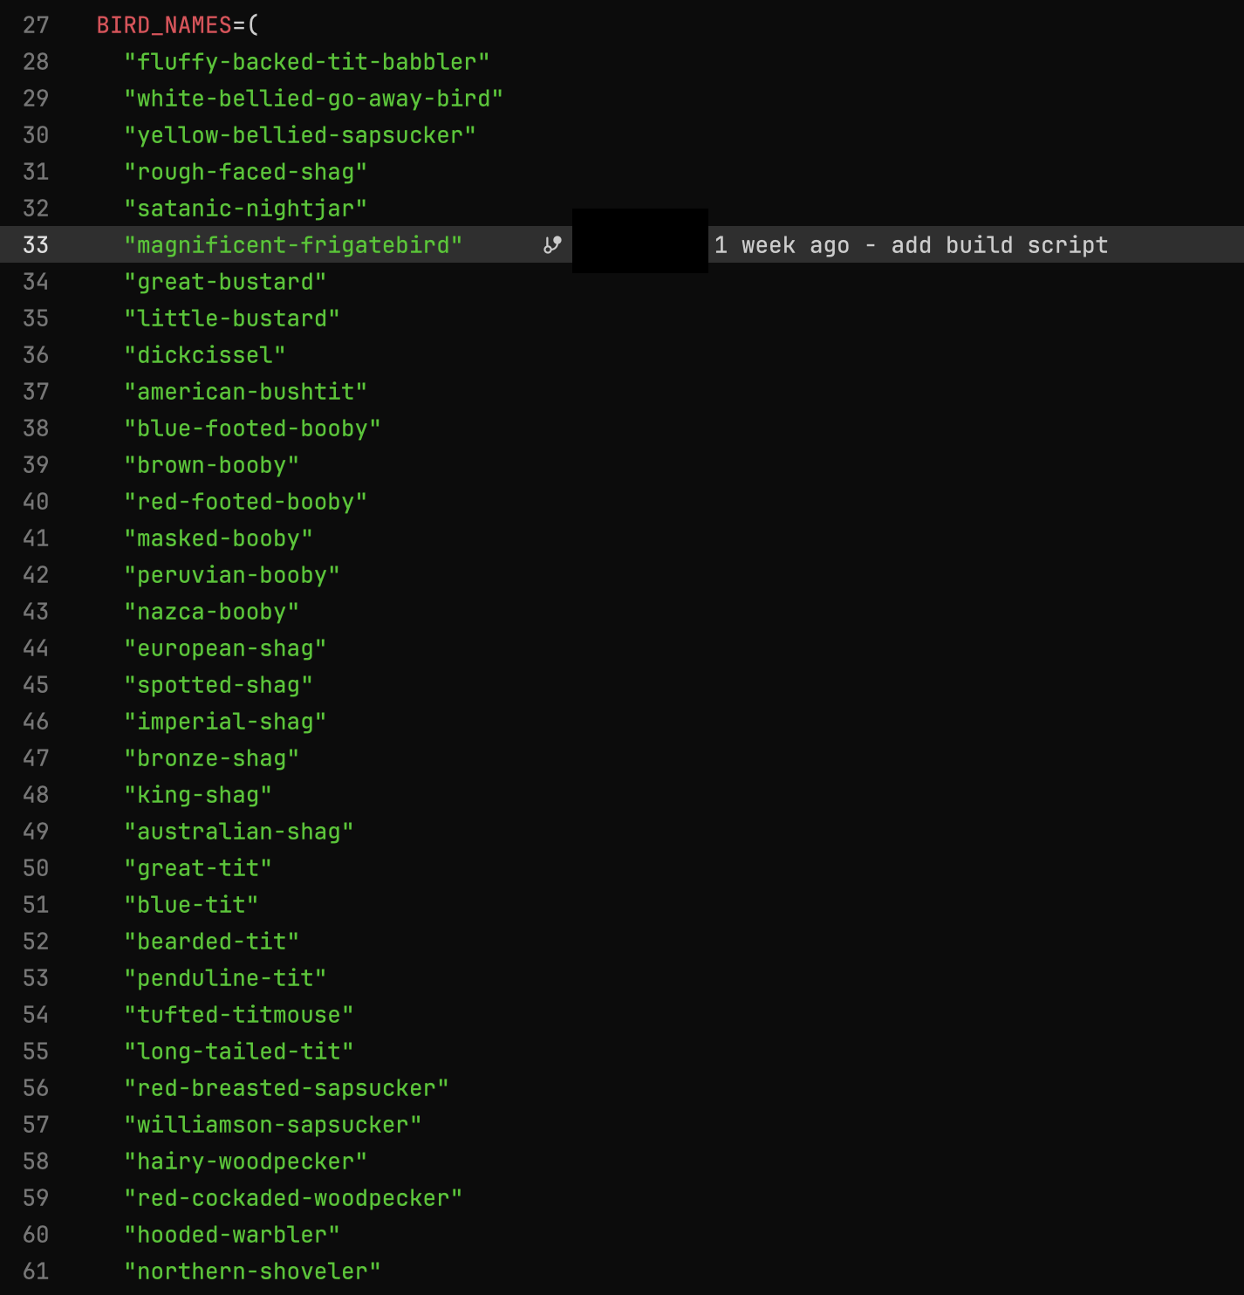Viewport: 1244px width, 1295px height.
Task: Place cursor in "yellow-bellied-sapsucker" entry
Action: [x=299, y=135]
